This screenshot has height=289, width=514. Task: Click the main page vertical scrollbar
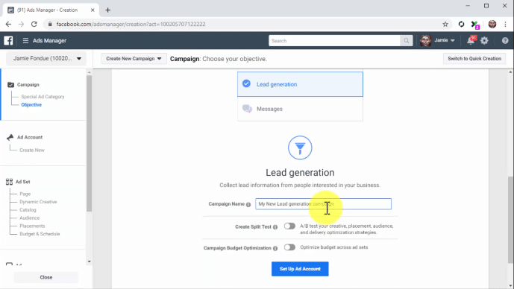[511, 220]
